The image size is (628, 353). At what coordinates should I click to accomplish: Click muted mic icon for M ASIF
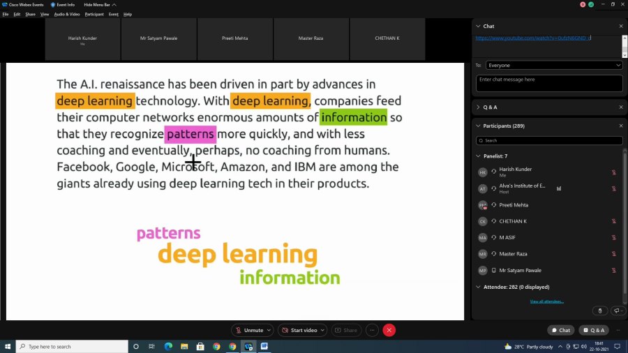coord(613,237)
